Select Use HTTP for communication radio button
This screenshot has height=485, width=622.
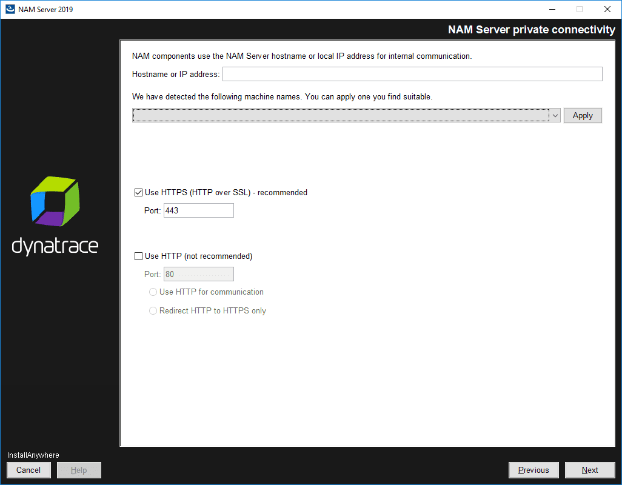pos(153,292)
